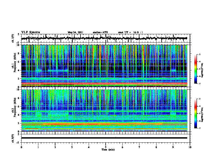Click the '-5' tick of the ch.1(V) axis
The image size is (214, 165).
(18, 42)
